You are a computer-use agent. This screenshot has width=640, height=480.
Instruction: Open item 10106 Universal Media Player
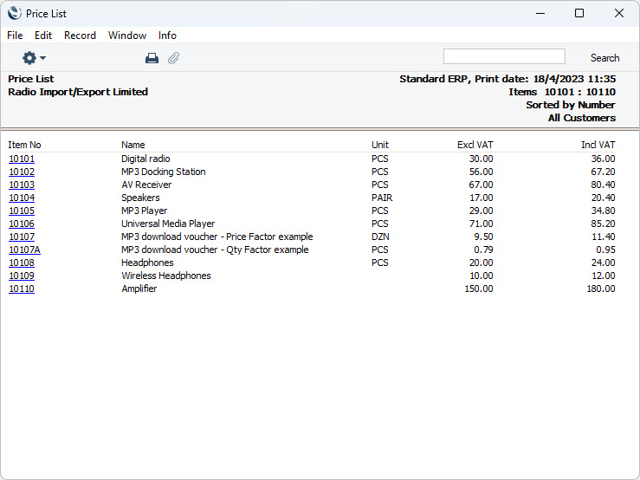[22, 224]
